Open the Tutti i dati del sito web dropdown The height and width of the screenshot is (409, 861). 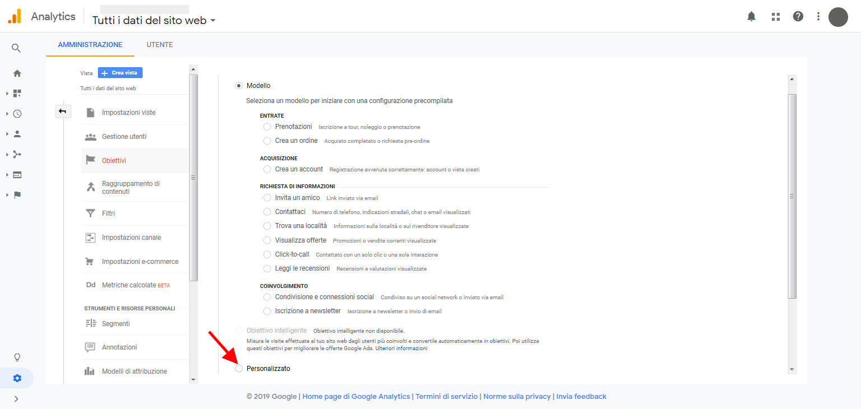tap(154, 21)
